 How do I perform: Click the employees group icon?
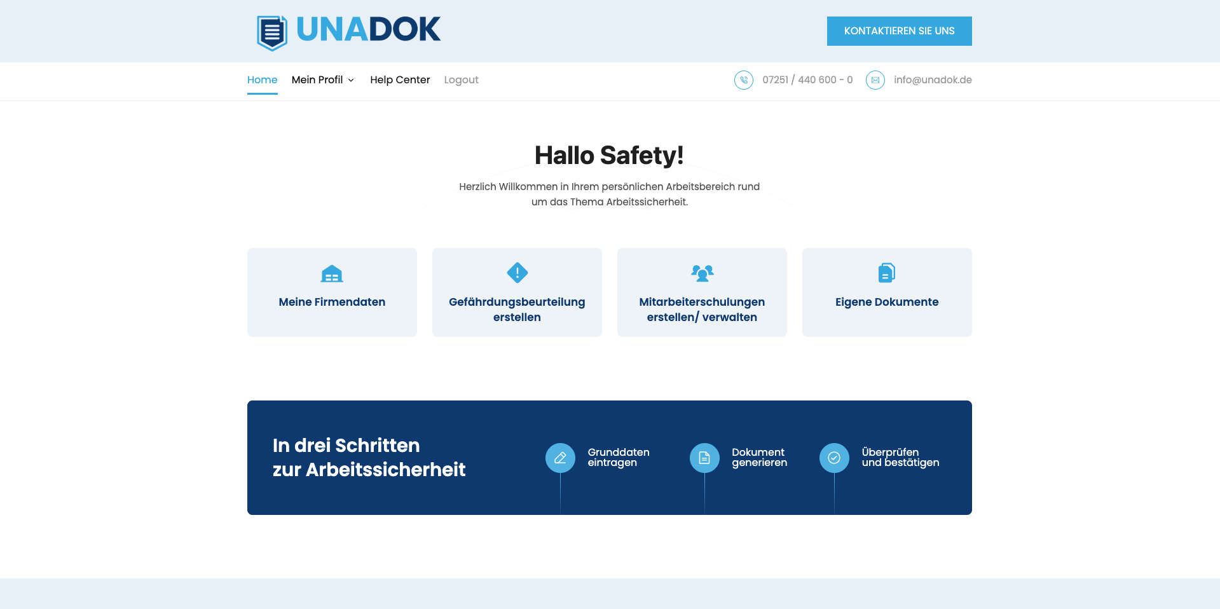[x=702, y=273]
